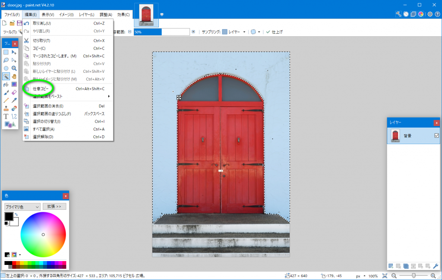
Task: Choose the Color Picker eyedropper tool
Action: 14,100
